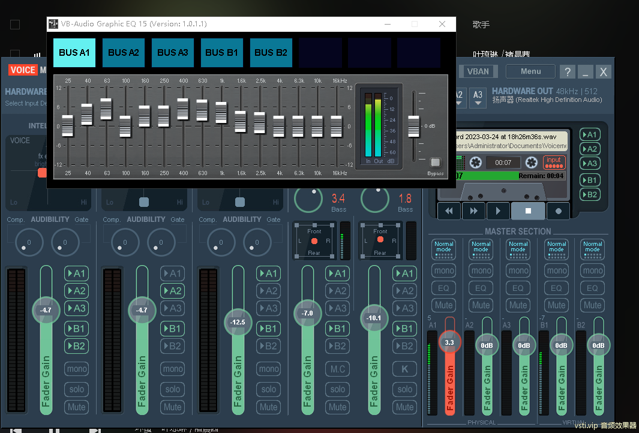Image resolution: width=639 pixels, height=433 pixels.
Task: Toggle B1 routing on the -12.5 fader strip
Action: (x=269, y=329)
